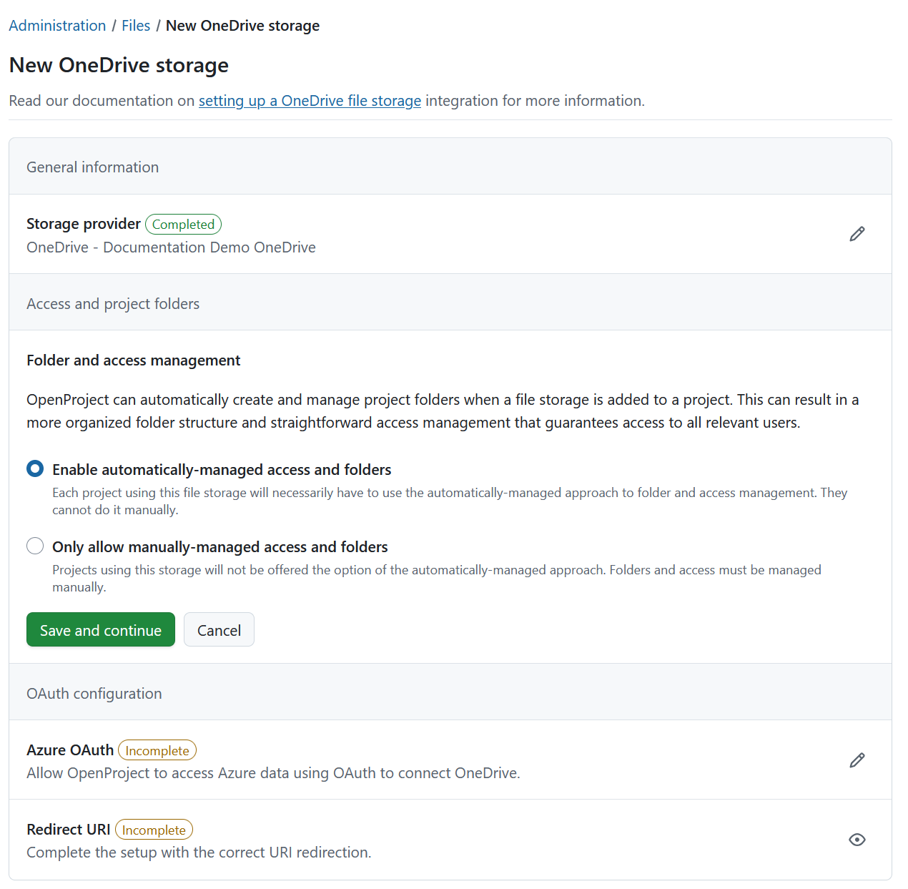
Task: Click the Completed badge beside Storage provider
Action: click(183, 224)
